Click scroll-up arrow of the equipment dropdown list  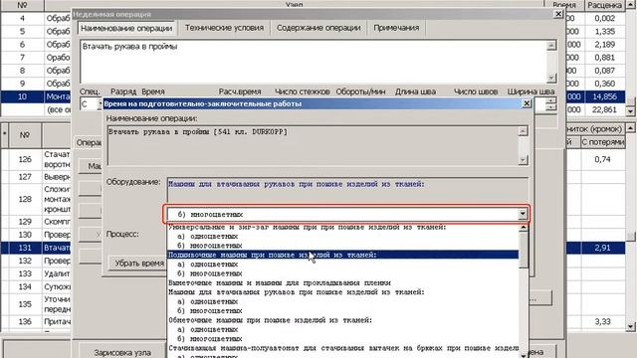(x=524, y=228)
